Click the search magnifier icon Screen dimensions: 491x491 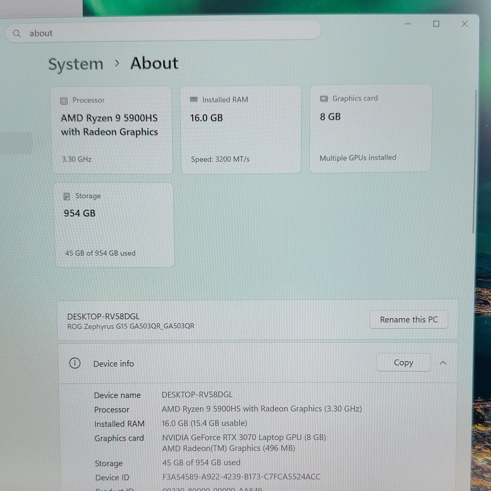[17, 34]
